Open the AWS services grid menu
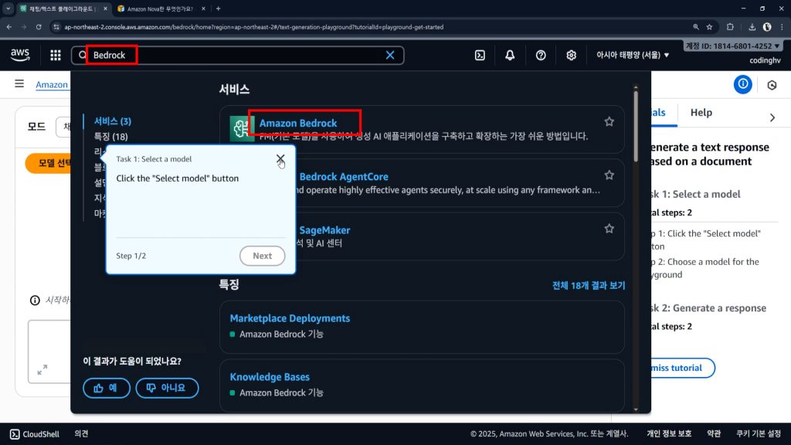This screenshot has height=445, width=791. 56,55
